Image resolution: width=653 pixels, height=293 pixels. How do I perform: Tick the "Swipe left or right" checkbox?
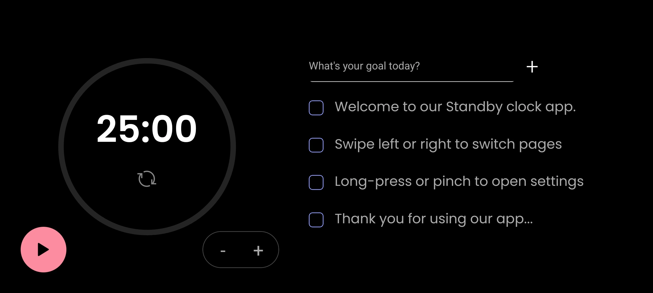[x=316, y=145]
